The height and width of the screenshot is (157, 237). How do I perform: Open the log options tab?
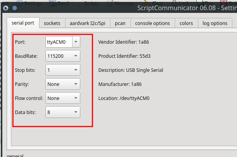click(215, 23)
